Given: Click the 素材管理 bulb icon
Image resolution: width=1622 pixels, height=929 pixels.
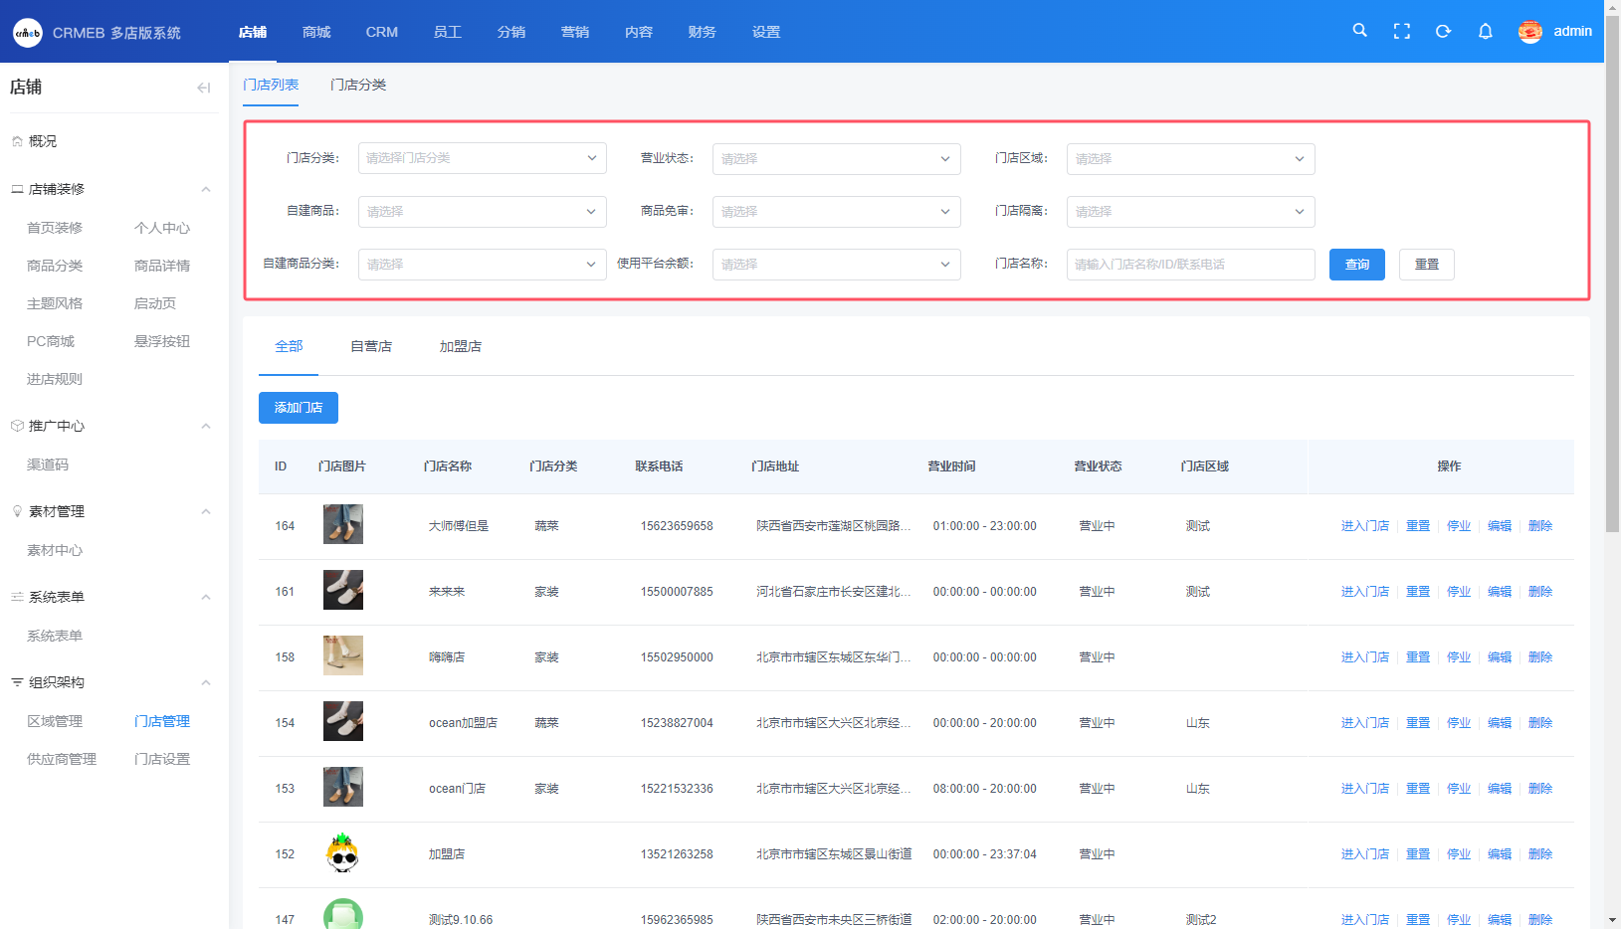Looking at the screenshot, I should click(x=17, y=511).
